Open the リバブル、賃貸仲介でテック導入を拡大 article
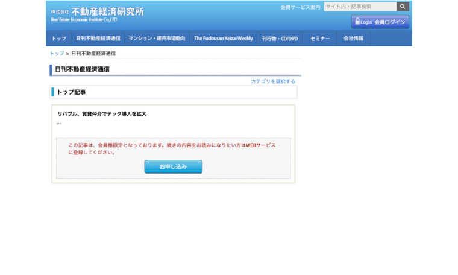The width and height of the screenshot is (458, 275). (102, 113)
